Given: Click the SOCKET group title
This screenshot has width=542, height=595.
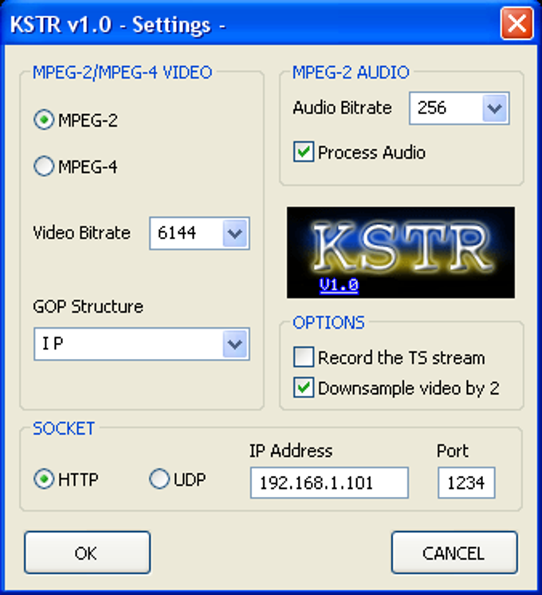Looking at the screenshot, I should tap(64, 428).
